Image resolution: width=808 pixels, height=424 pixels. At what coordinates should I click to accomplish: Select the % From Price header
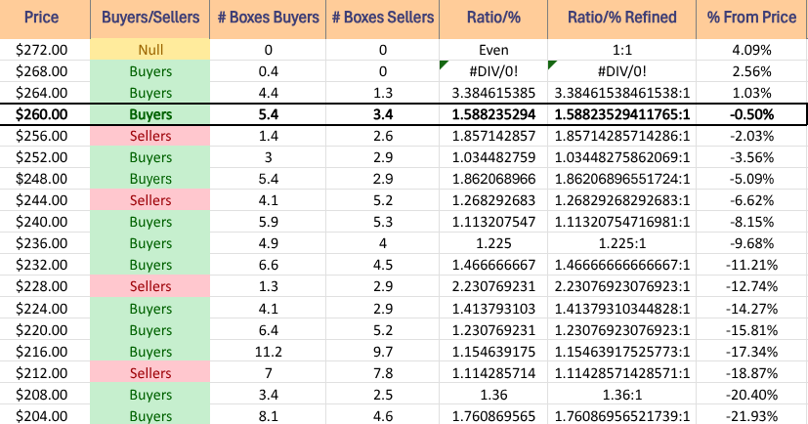click(x=750, y=19)
